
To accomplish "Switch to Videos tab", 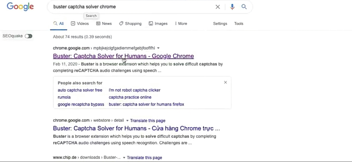I will tap(80, 24).
